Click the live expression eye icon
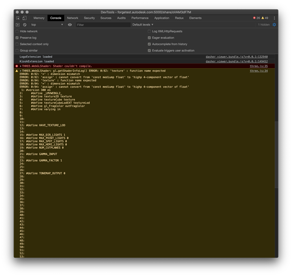 click(x=70, y=25)
